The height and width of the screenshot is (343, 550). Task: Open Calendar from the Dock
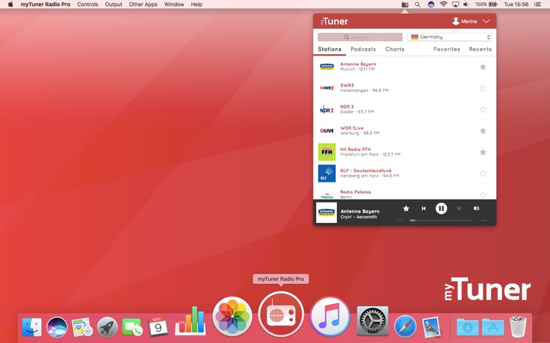[158, 327]
